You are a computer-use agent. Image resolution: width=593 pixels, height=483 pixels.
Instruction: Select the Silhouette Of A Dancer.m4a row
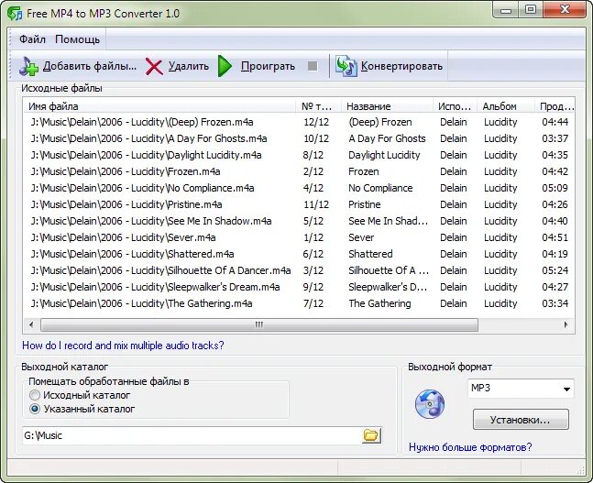299,270
